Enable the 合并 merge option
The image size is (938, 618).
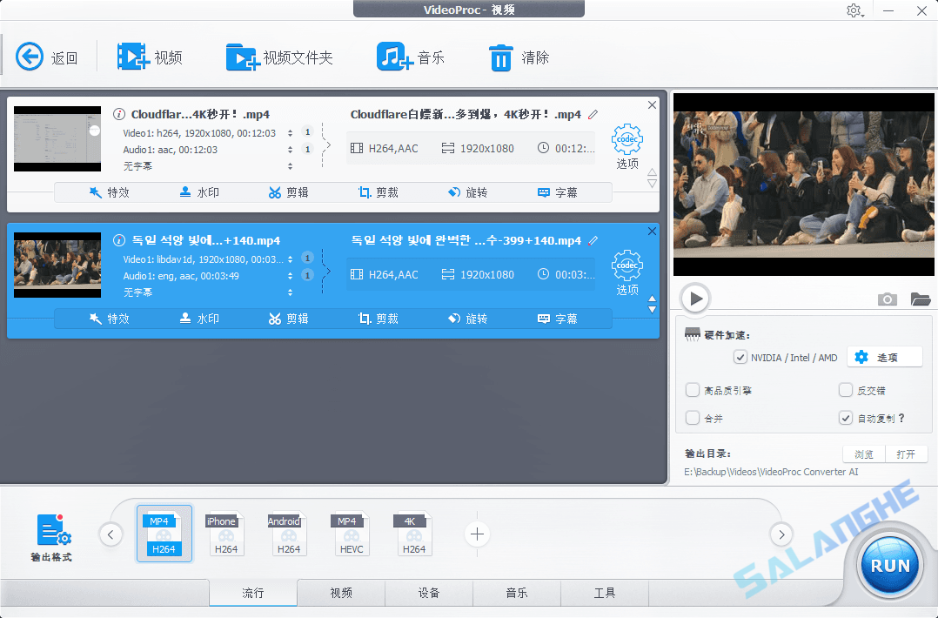tap(693, 416)
